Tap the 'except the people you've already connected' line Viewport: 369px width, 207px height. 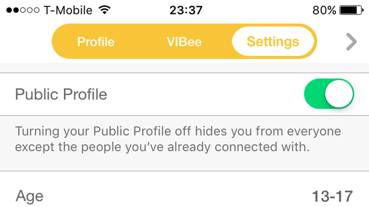162,147
